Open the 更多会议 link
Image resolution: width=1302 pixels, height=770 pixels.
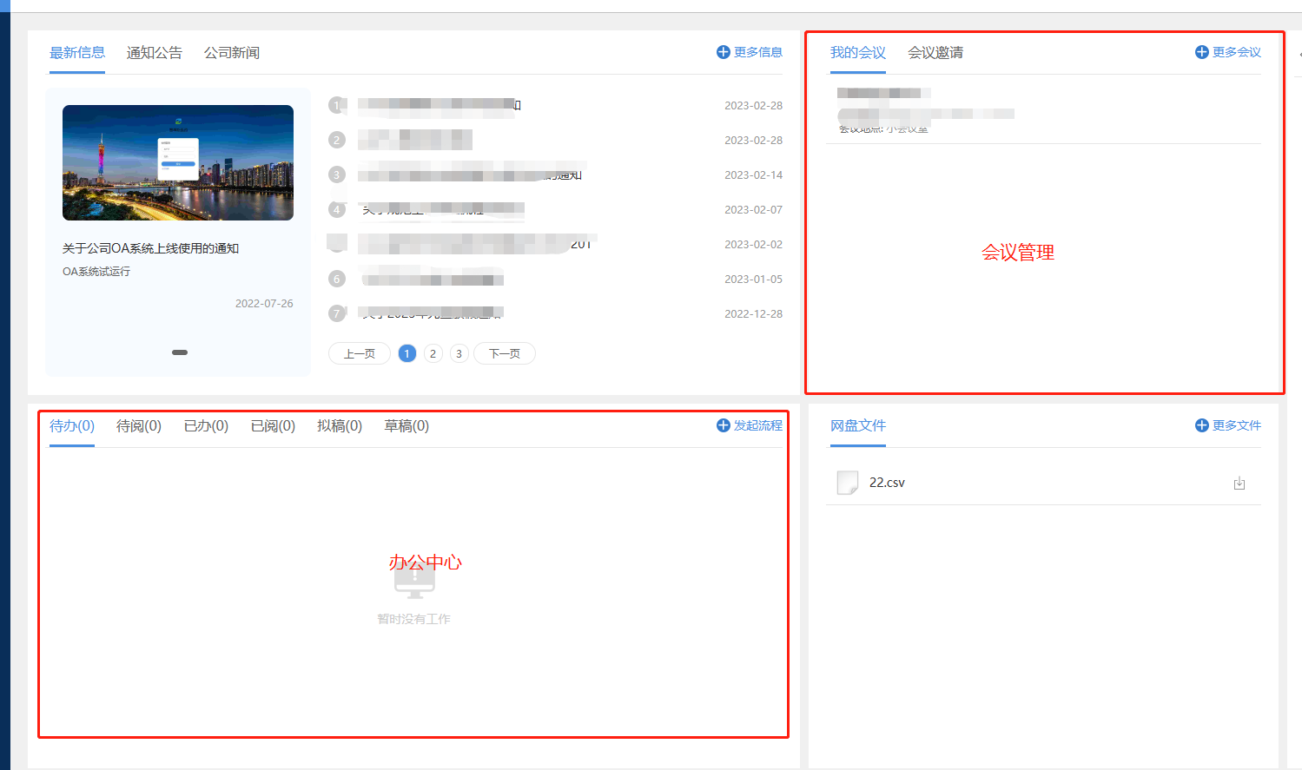(1237, 52)
